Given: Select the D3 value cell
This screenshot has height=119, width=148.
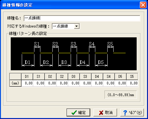Looking at the screenshot, I should coord(74,83).
